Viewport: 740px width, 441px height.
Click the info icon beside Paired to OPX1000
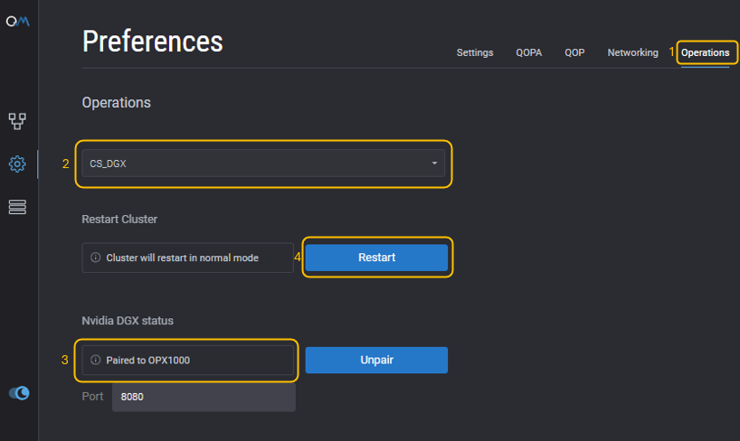95,360
